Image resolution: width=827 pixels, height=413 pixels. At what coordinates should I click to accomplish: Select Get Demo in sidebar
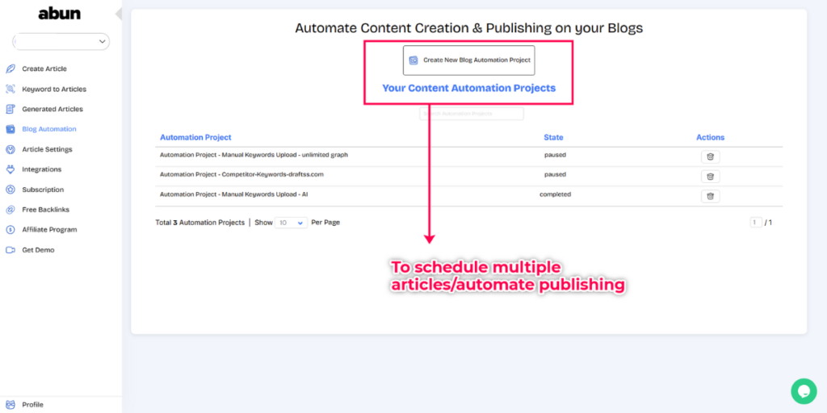(38, 250)
